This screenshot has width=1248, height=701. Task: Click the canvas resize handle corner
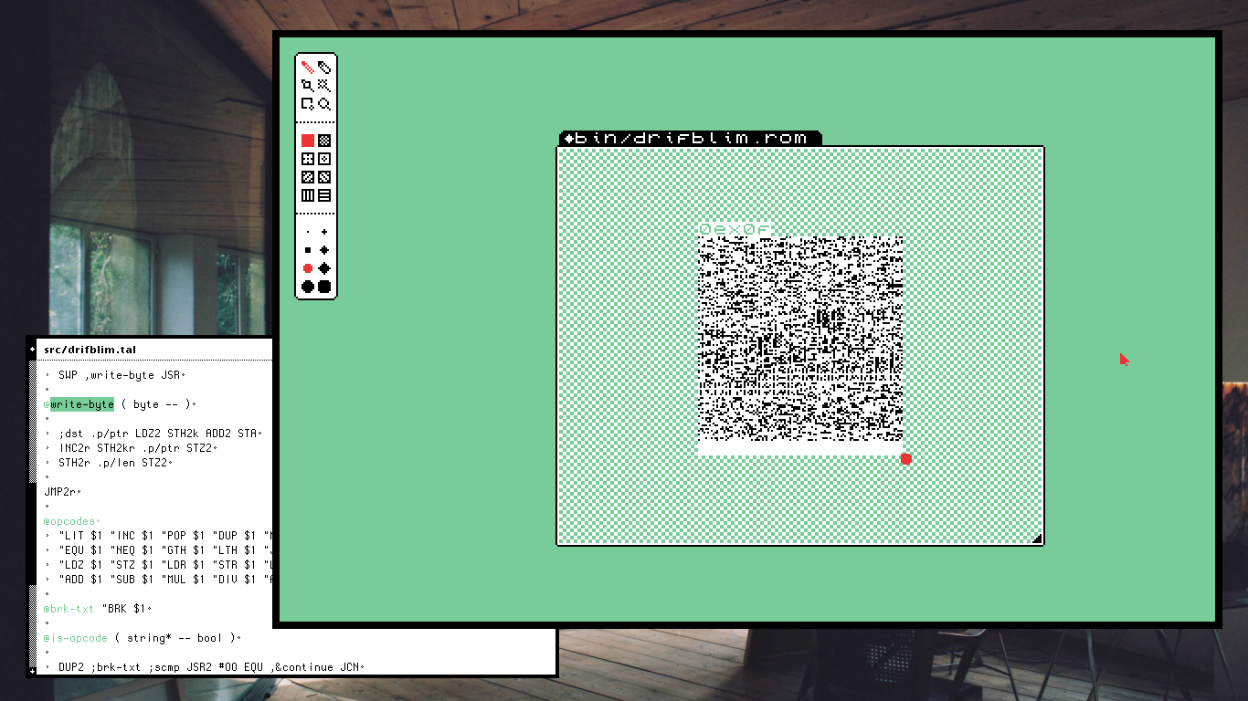pos(1037,539)
